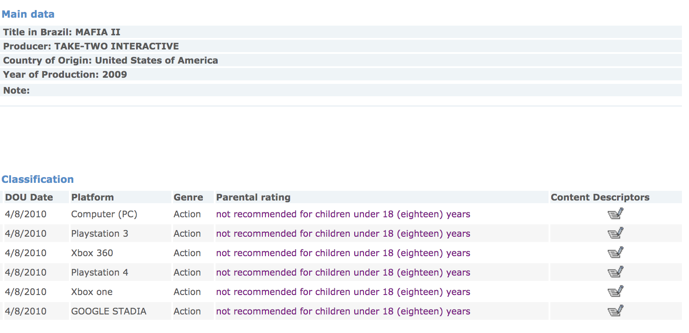Follow the GOOGLE STADIA parental rating link
The width and height of the screenshot is (689, 333).
pyautogui.click(x=343, y=311)
